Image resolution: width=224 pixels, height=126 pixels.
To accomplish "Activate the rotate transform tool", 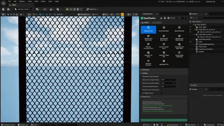I will 14,15.
